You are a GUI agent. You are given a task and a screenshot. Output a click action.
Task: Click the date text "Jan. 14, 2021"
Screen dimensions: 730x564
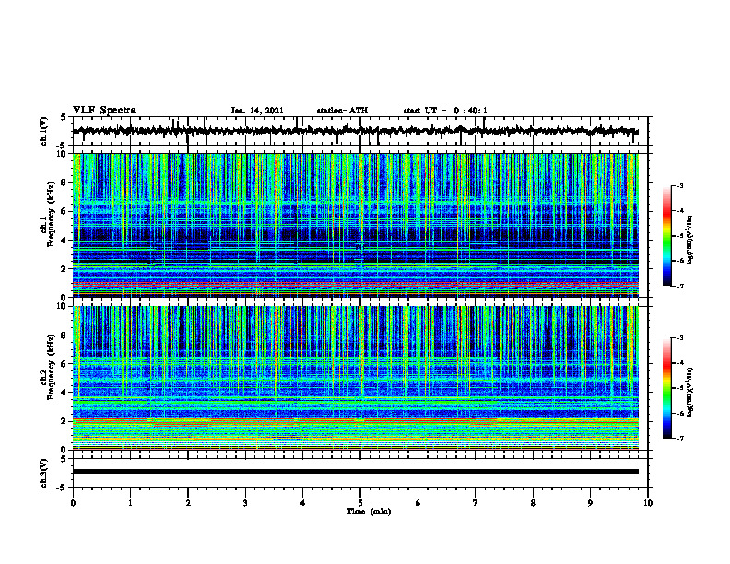pos(257,111)
